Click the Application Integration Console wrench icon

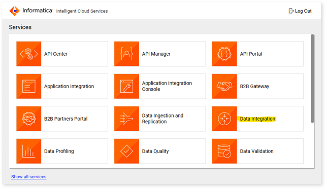click(126, 86)
